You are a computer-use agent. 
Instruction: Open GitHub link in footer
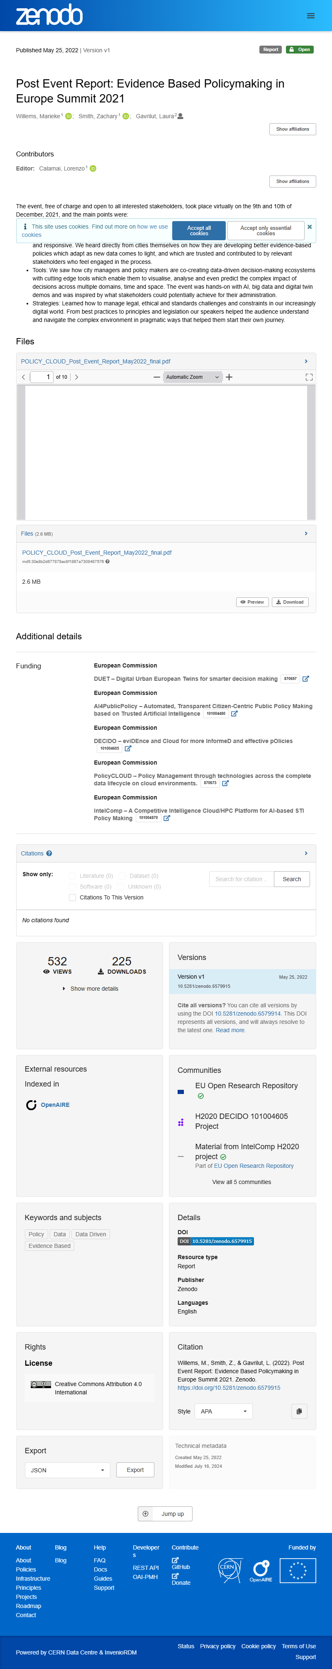[x=181, y=1563]
